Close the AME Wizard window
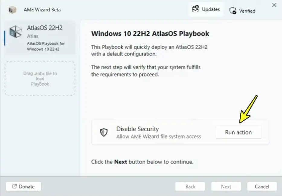This screenshot has width=282, height=196. click(274, 5)
